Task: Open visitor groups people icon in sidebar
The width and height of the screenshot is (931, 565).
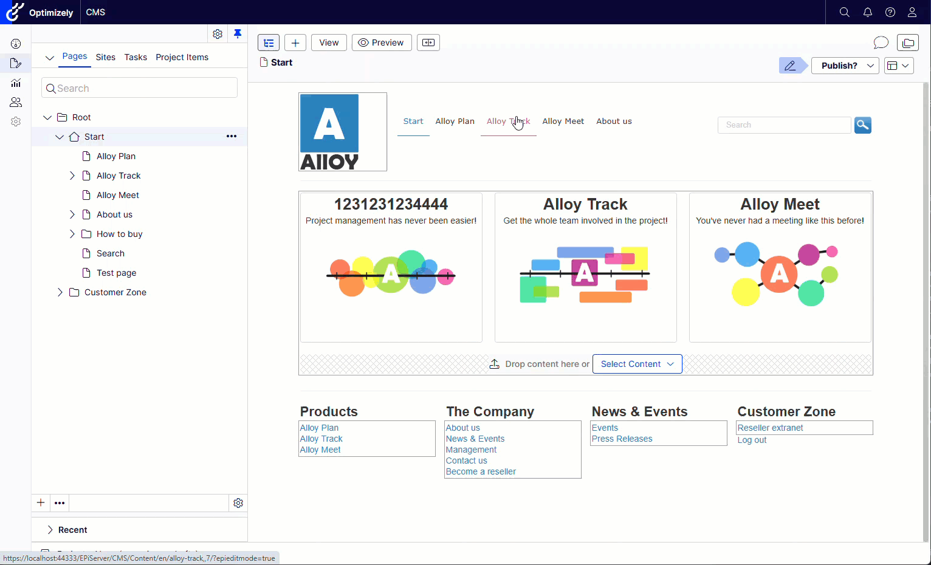Action: 16,102
